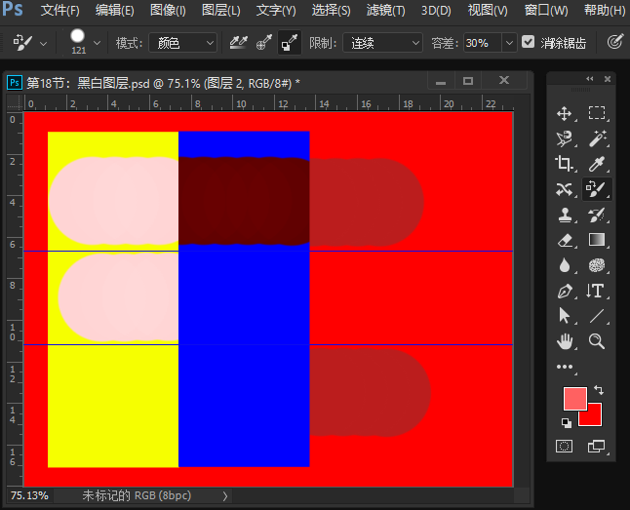
Task: Select the Color Replacement brush tool
Action: pos(597,189)
